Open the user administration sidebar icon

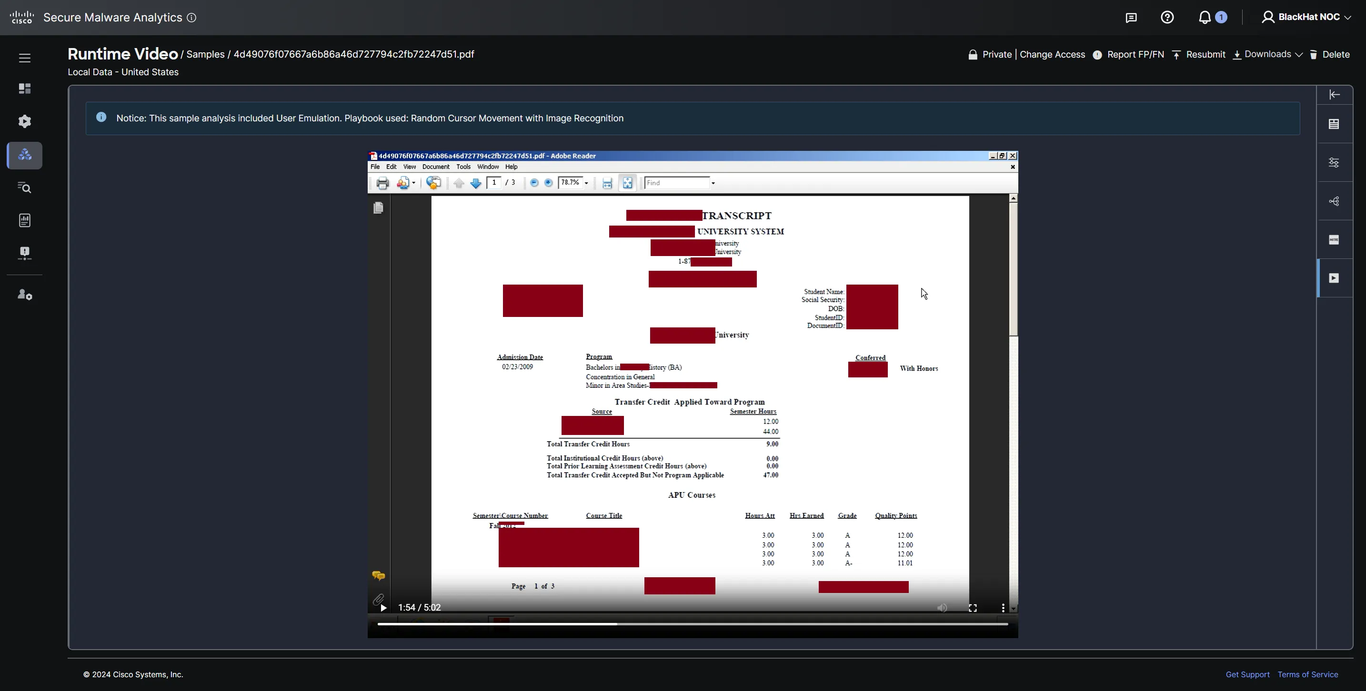coord(24,295)
